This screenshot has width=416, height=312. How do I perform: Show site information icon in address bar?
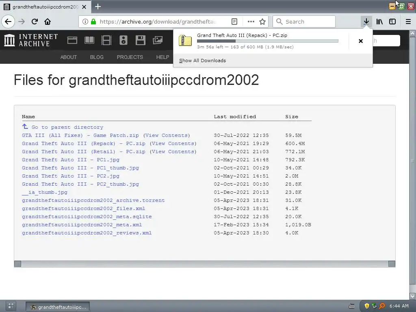pos(85,22)
